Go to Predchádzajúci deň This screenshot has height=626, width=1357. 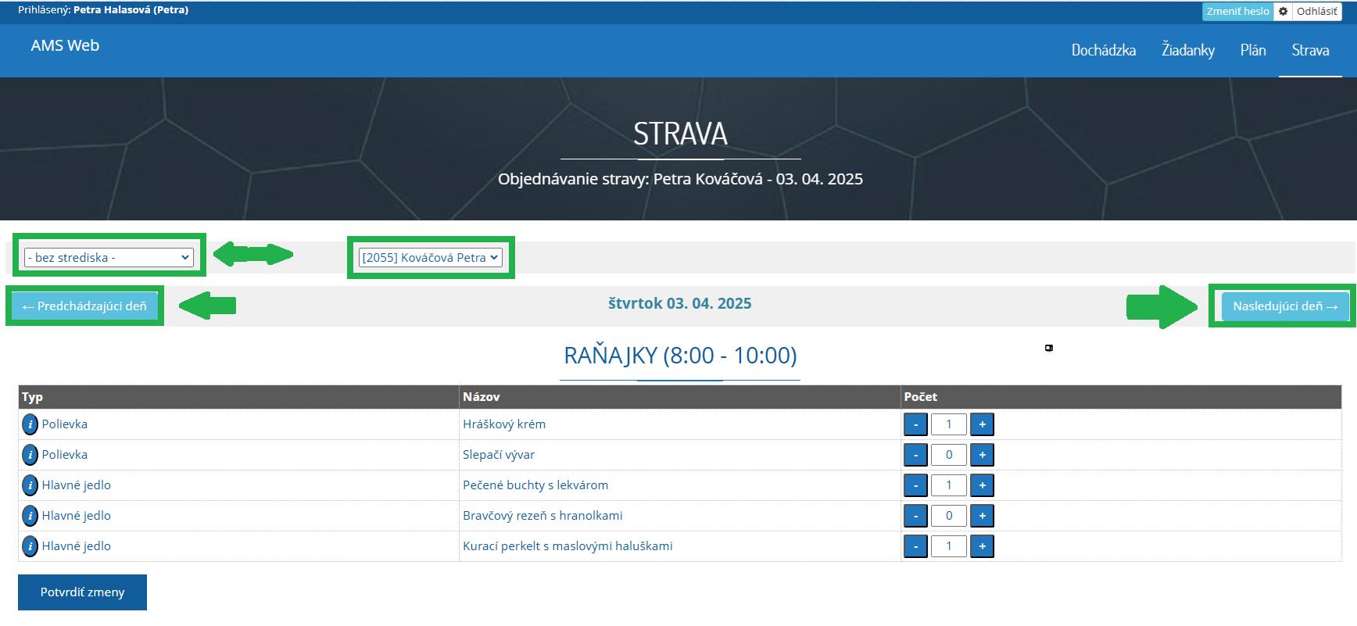pyautogui.click(x=84, y=306)
